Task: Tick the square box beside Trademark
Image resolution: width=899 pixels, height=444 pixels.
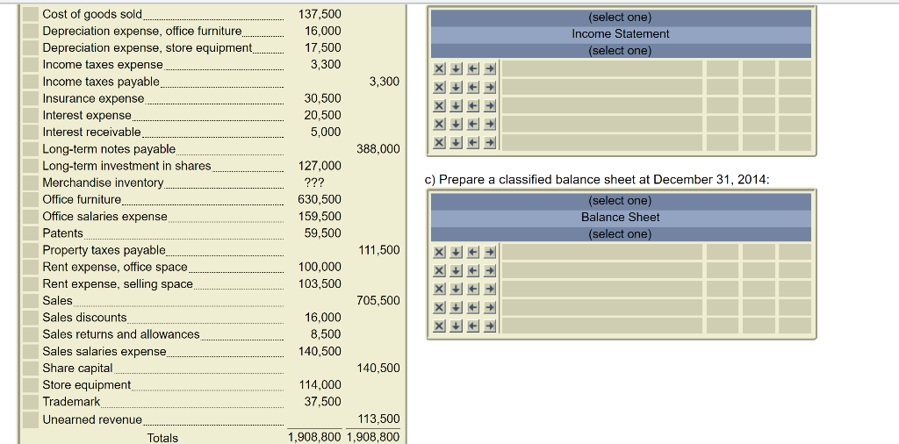Action: 31,402
